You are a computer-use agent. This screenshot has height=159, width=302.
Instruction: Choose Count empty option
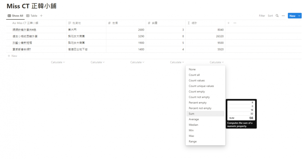pos(205,92)
